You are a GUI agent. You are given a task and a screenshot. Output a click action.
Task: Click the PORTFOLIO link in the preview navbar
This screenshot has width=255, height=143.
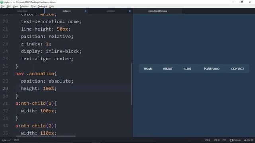tap(212, 69)
